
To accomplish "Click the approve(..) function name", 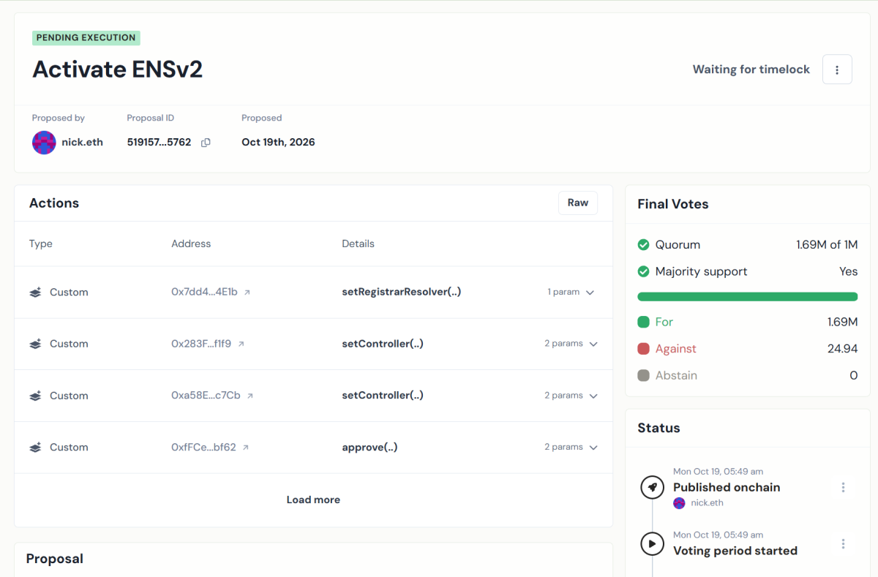I will [x=369, y=448].
